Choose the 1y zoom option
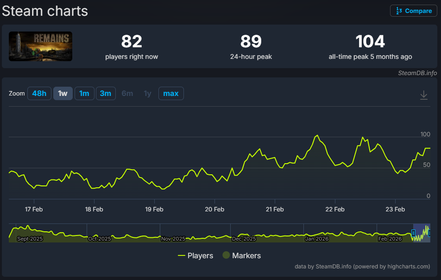 coord(147,94)
